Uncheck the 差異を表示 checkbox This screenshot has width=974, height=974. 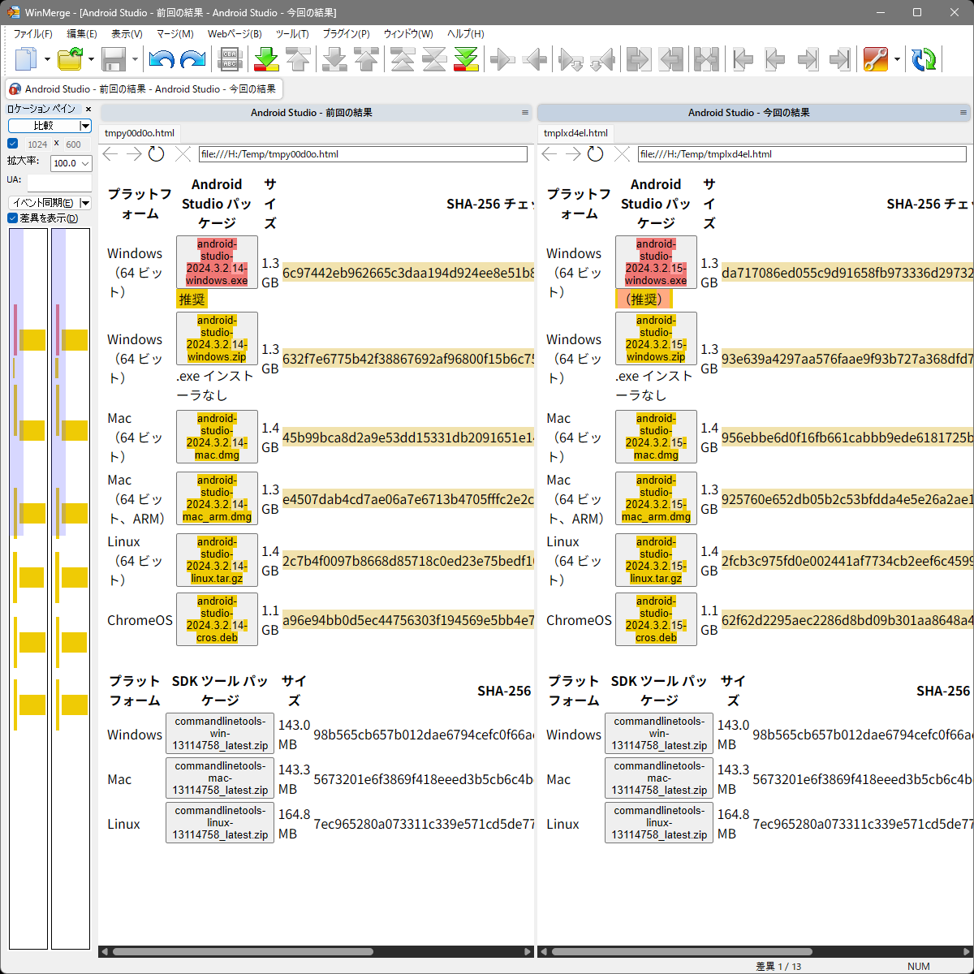point(13,218)
